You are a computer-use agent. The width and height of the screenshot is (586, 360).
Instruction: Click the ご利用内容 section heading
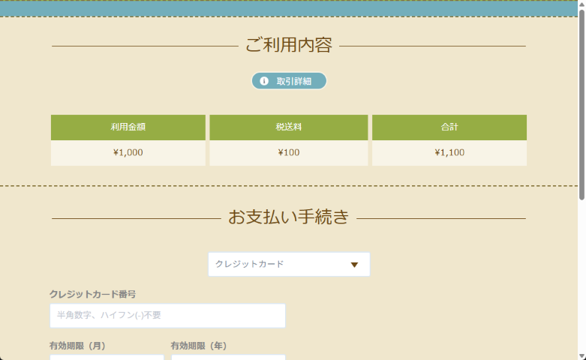[289, 46]
